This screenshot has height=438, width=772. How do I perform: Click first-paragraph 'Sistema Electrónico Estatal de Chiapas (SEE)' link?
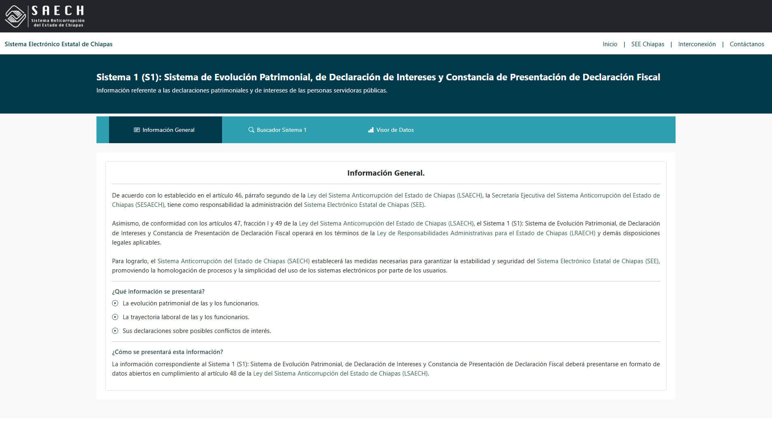(x=364, y=205)
